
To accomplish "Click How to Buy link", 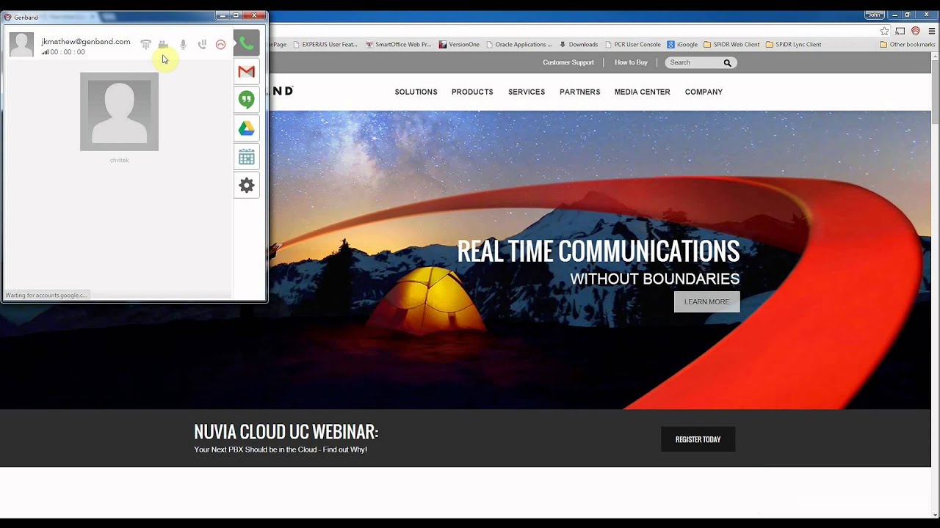I will tap(631, 62).
